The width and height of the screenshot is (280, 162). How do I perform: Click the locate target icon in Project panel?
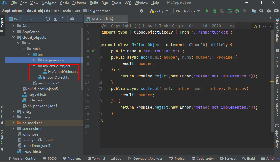click(x=48, y=19)
